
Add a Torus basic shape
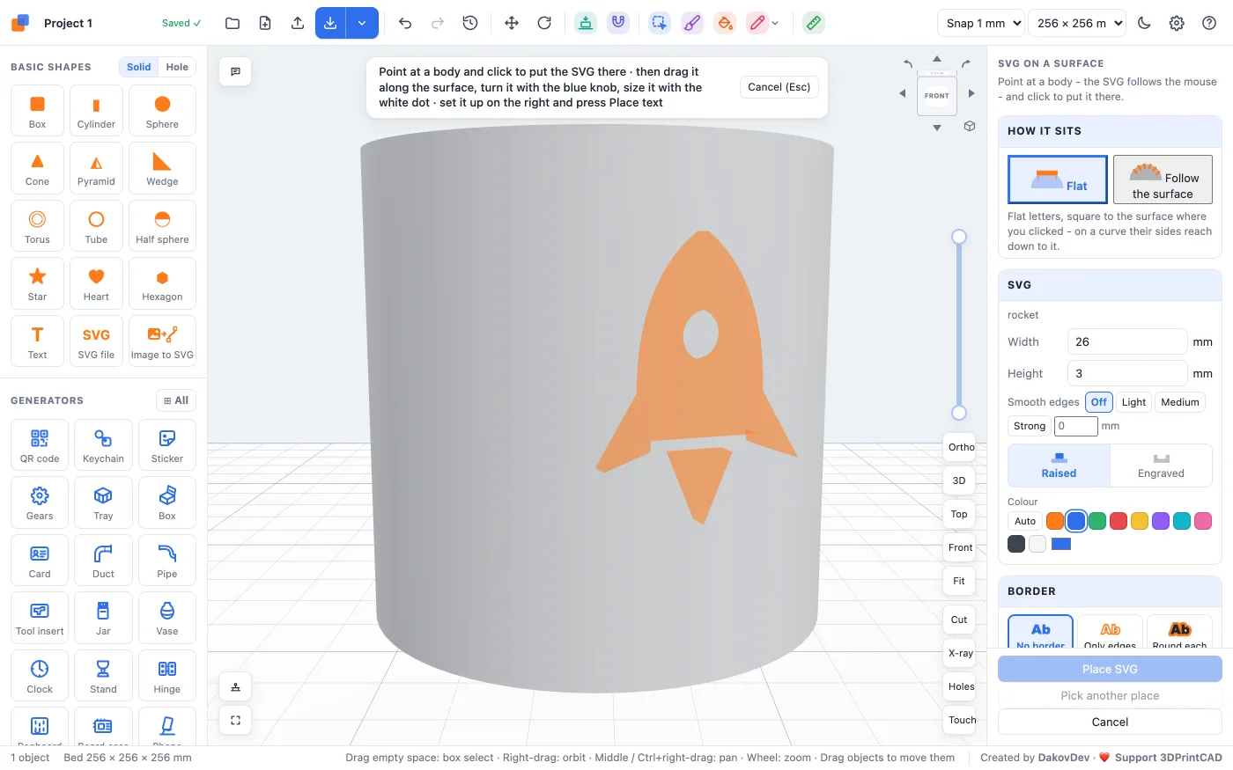pyautogui.click(x=37, y=226)
